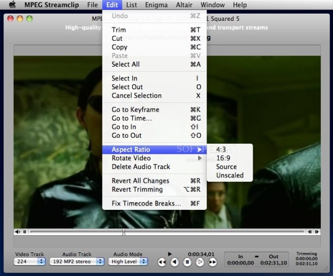The image size is (333, 276).
Task: Select Cut from Edit menu
Action: pos(155,39)
